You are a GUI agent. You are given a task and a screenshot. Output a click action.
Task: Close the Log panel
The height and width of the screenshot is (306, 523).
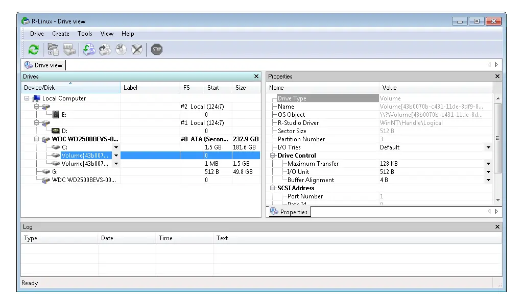(x=497, y=227)
